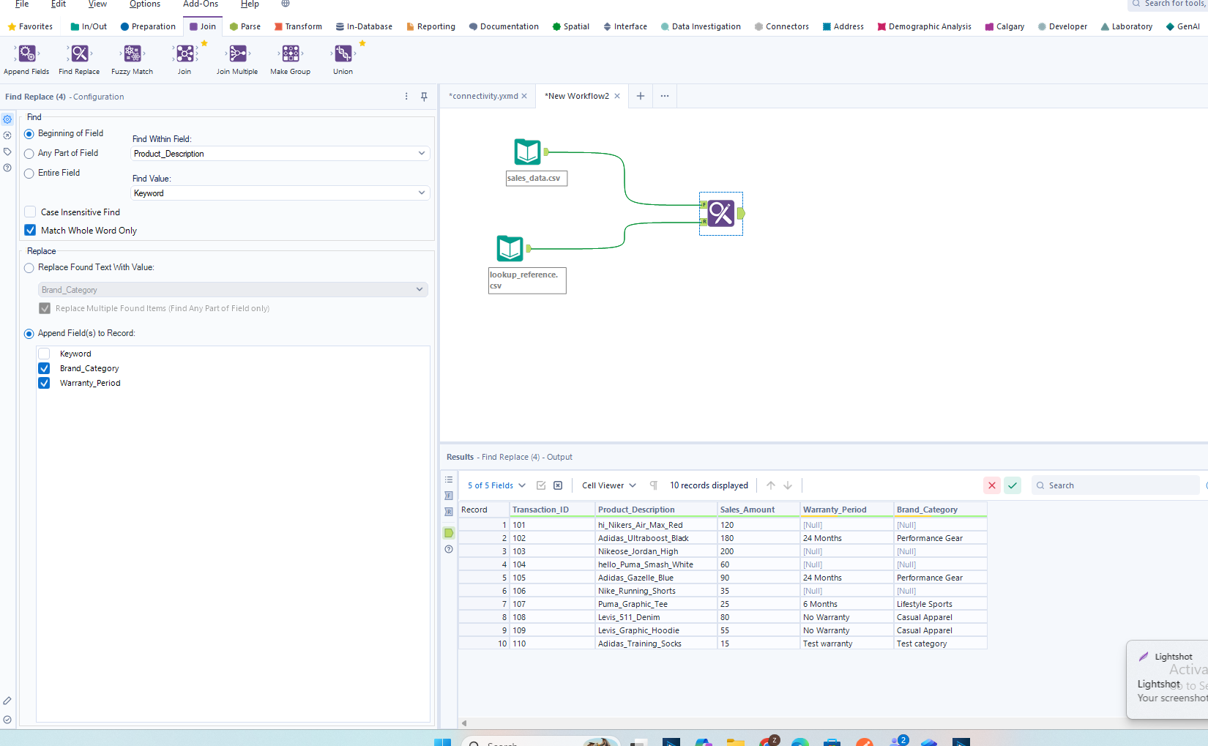Uncheck the Warranty_Period append field

tap(45, 383)
